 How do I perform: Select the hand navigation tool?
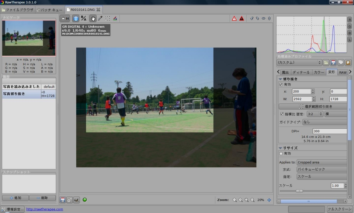pos(93,18)
